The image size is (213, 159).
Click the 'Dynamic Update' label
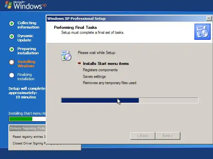(25, 38)
